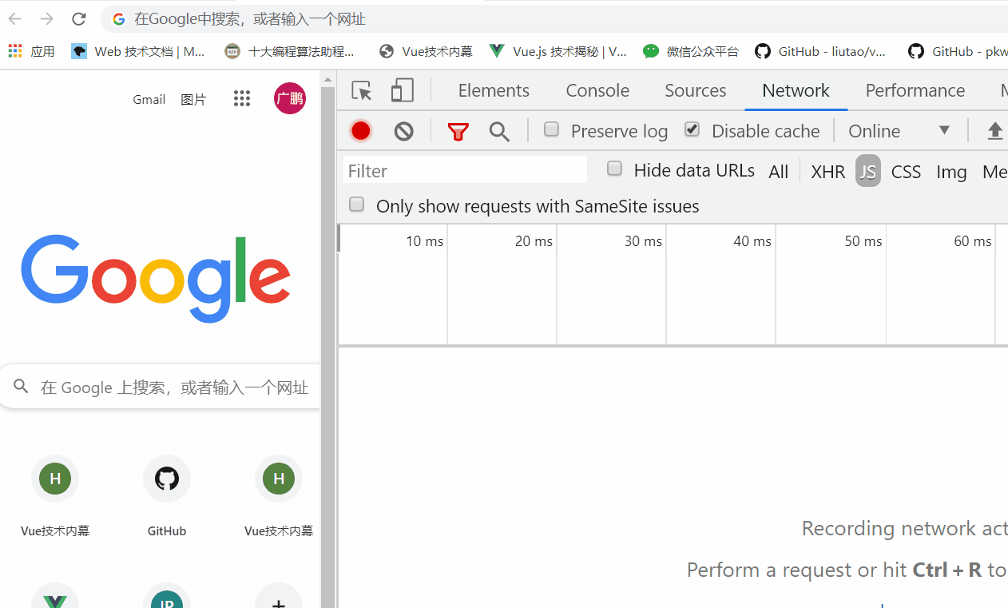Viewport: 1008px width, 608px height.
Task: Open the GitHub shortcut tile
Action: coord(167,496)
